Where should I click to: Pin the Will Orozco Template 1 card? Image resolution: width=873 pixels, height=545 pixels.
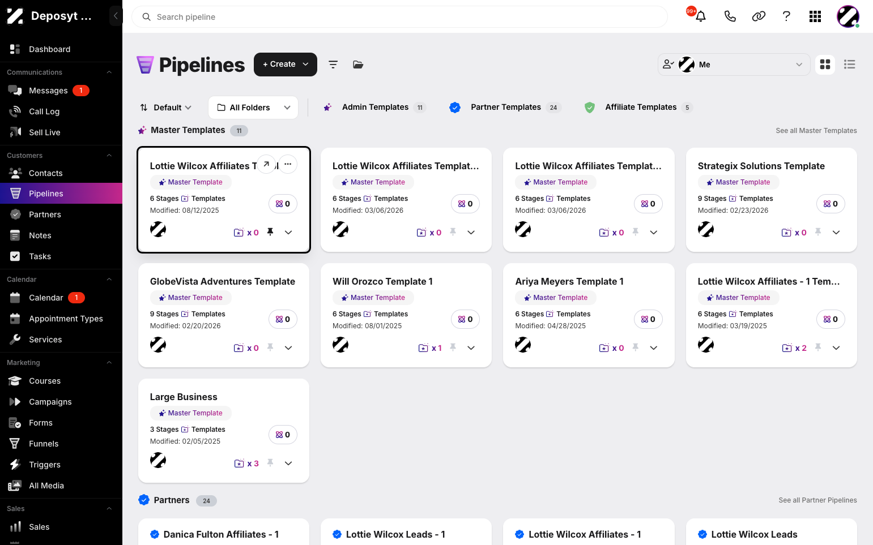[453, 347]
